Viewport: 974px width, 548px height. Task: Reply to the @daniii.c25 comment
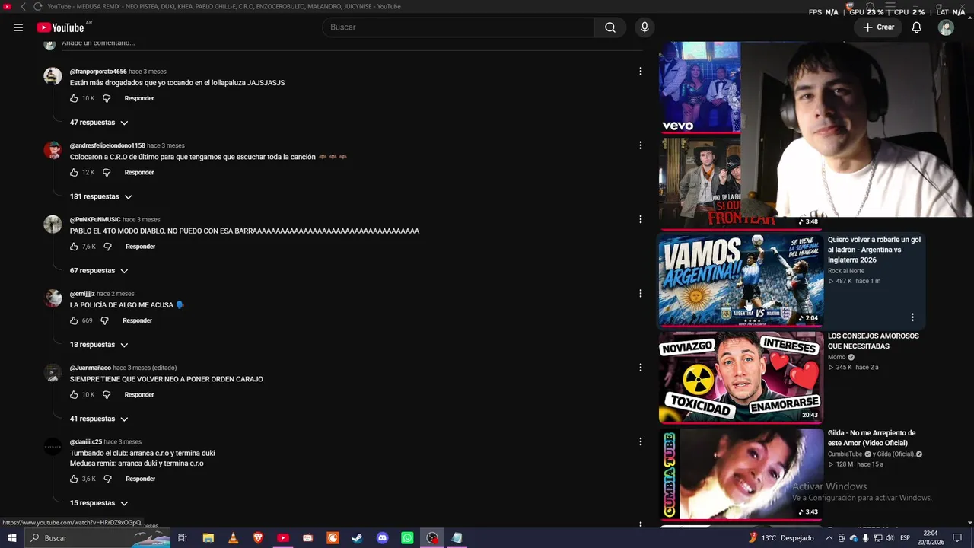click(x=140, y=479)
